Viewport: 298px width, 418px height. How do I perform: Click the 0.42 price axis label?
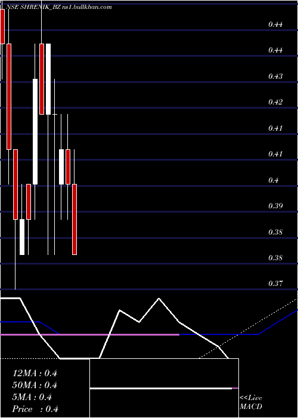click(275, 102)
